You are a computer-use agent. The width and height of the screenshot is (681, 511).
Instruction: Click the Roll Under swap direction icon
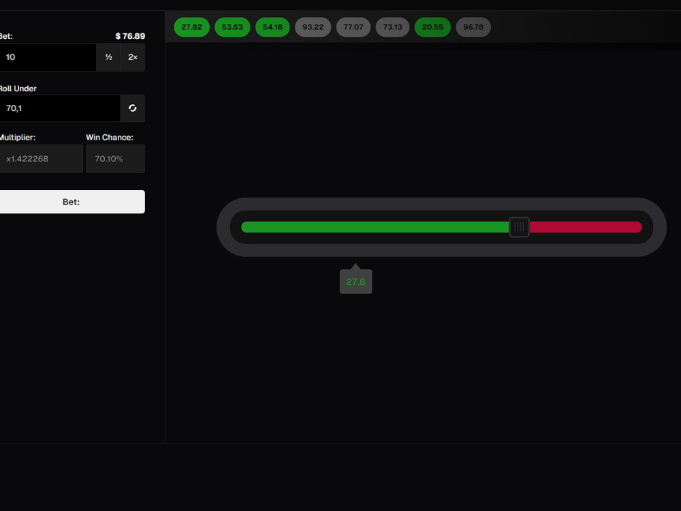(133, 108)
